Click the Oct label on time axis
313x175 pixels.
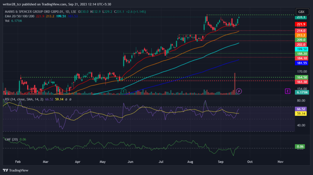click(x=250, y=162)
